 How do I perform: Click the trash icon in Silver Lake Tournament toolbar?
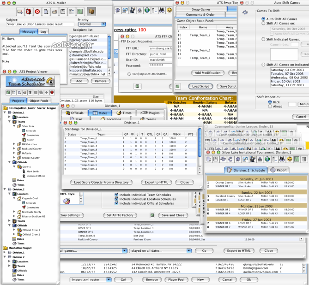pyautogui.click(x=304, y=159)
